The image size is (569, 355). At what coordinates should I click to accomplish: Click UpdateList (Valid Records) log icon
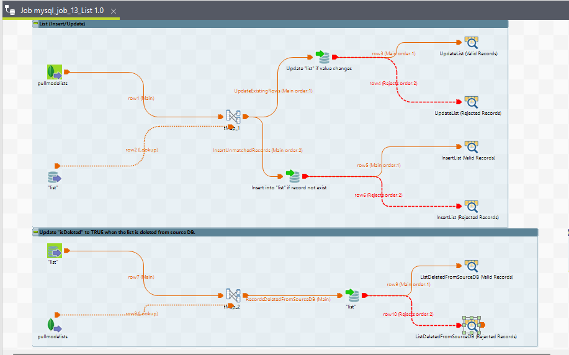pos(471,42)
